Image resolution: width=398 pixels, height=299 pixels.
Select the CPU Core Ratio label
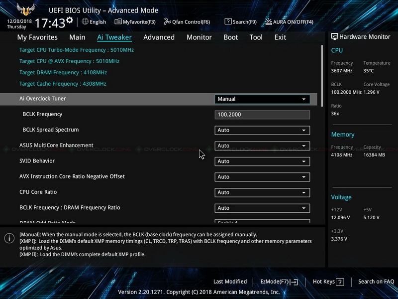(x=38, y=192)
